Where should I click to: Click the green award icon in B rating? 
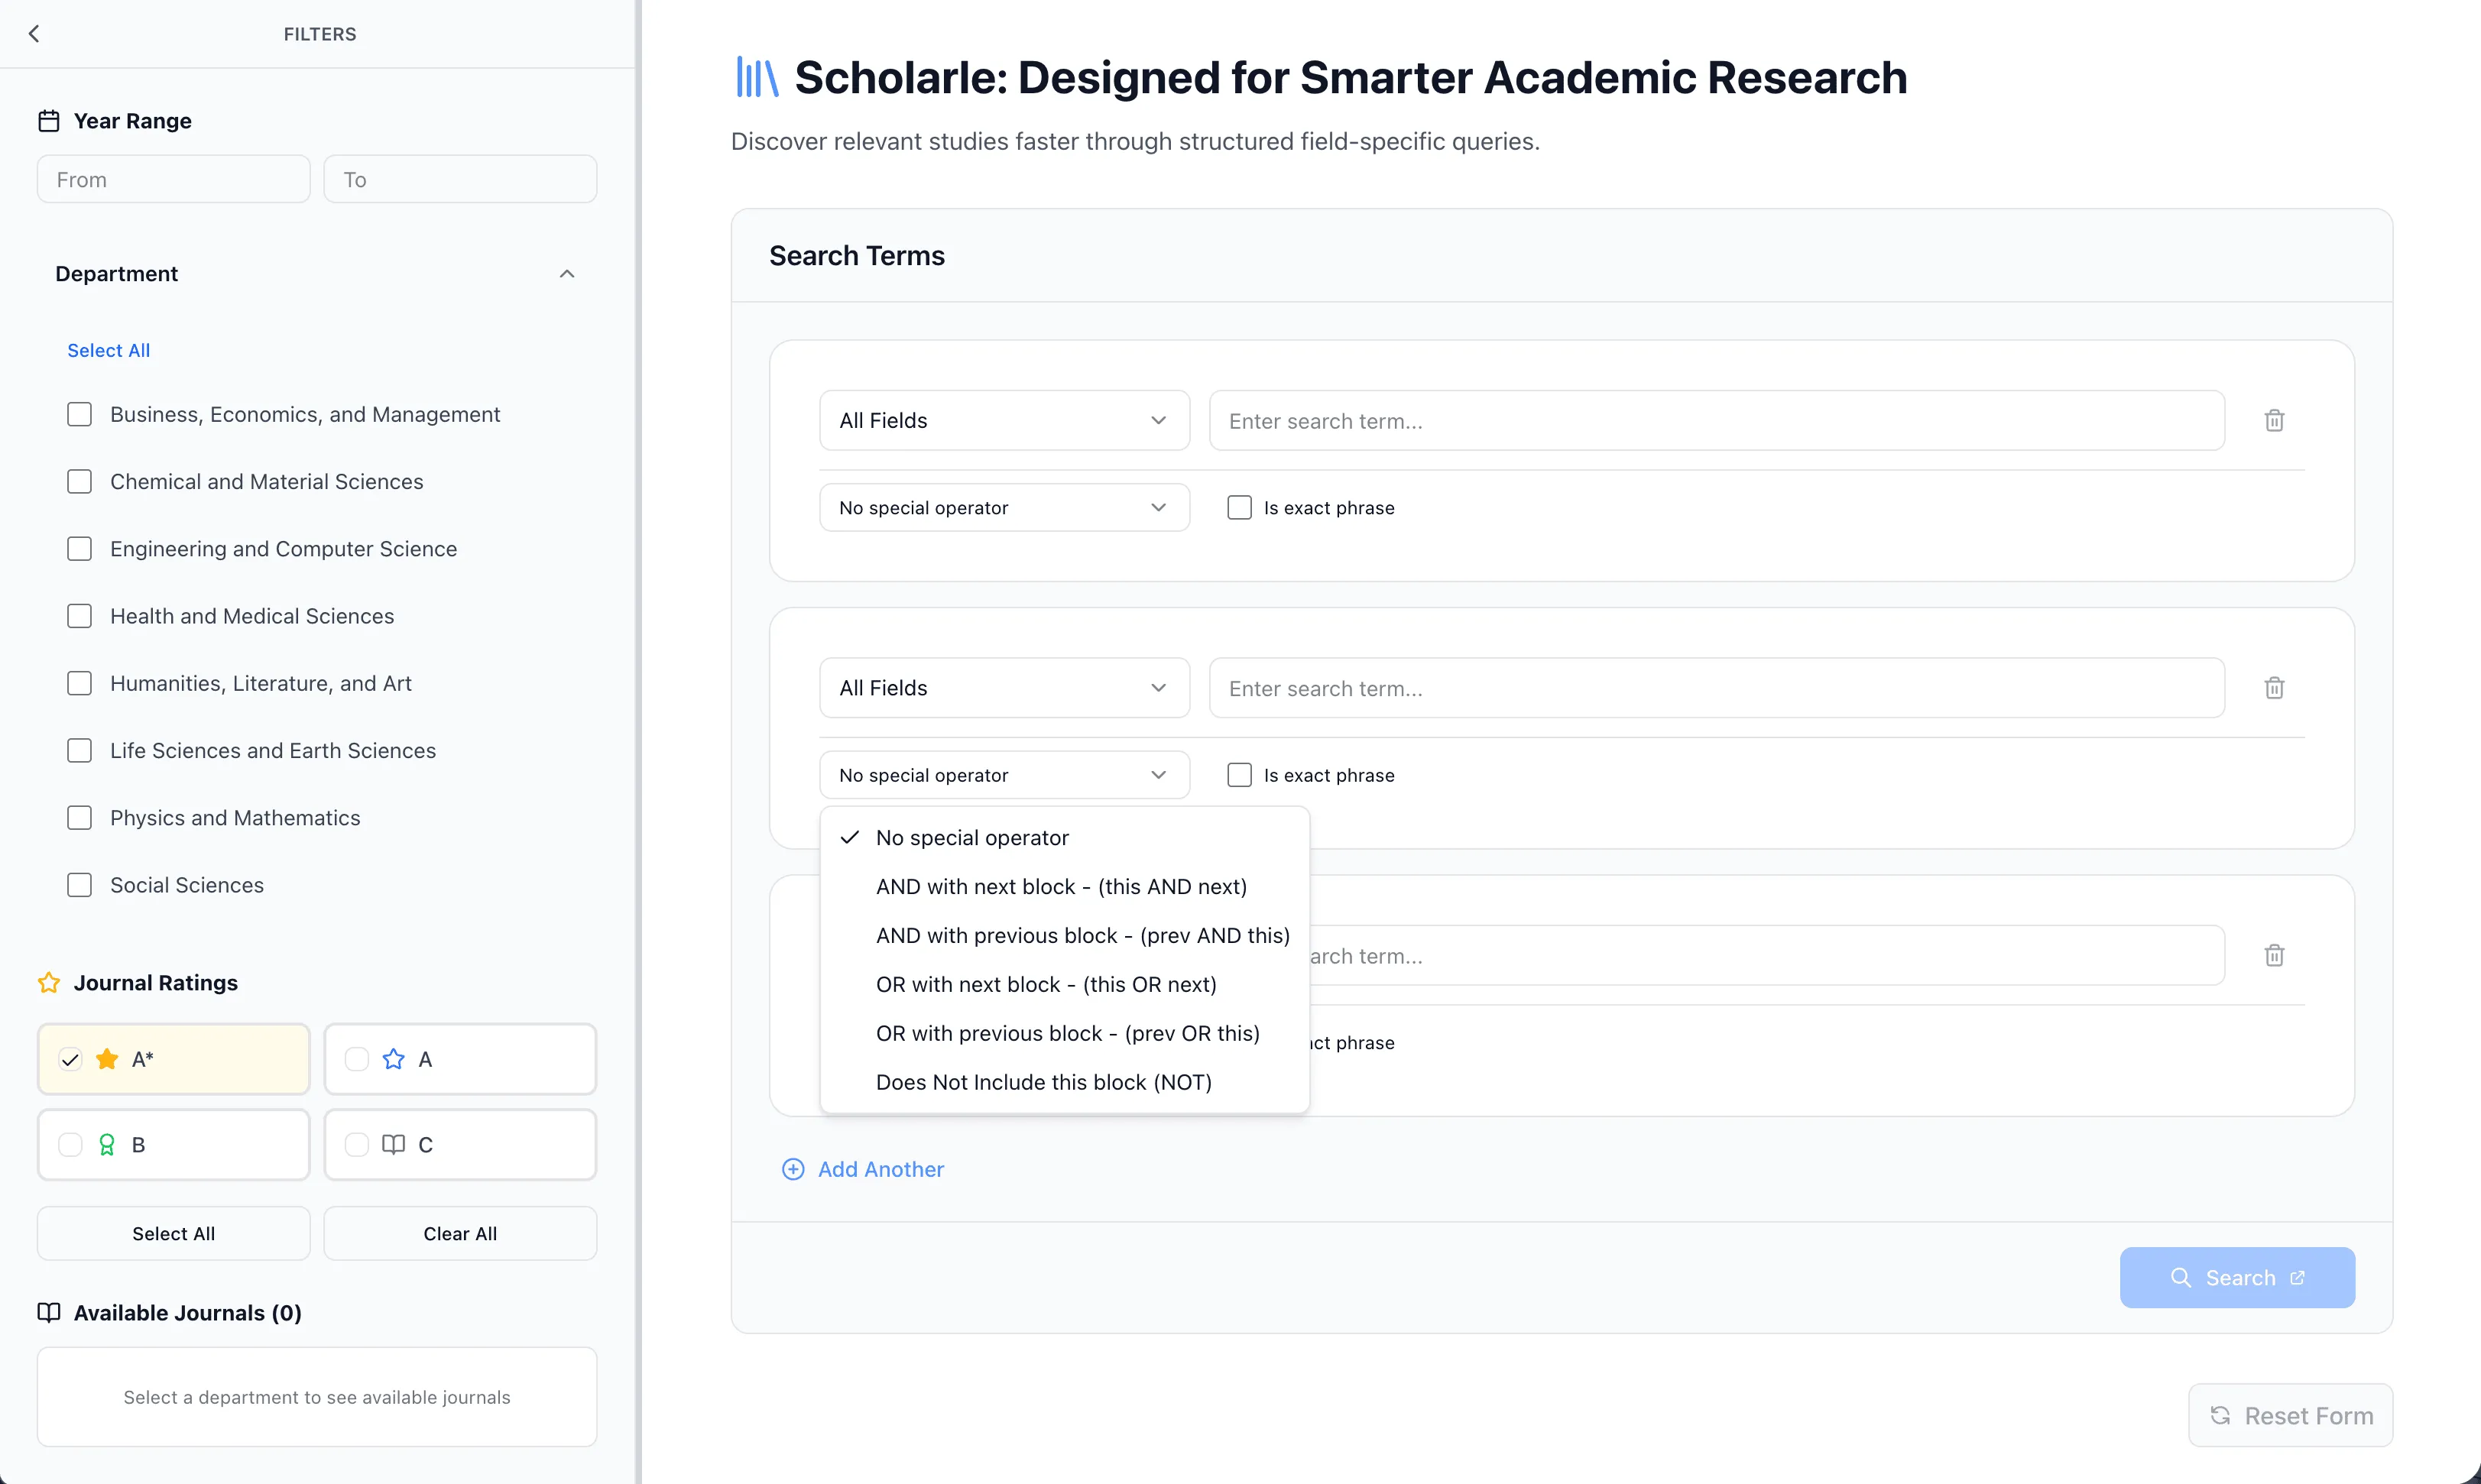107,1145
